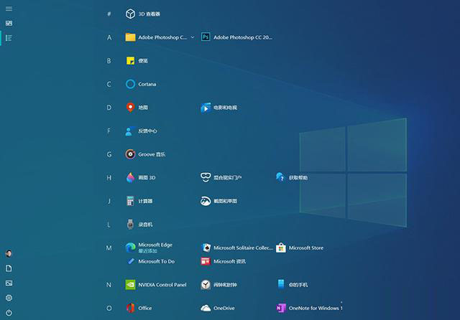Screen dimensions: 460x320
Task: Select the letter H group header
Action: 109,178
